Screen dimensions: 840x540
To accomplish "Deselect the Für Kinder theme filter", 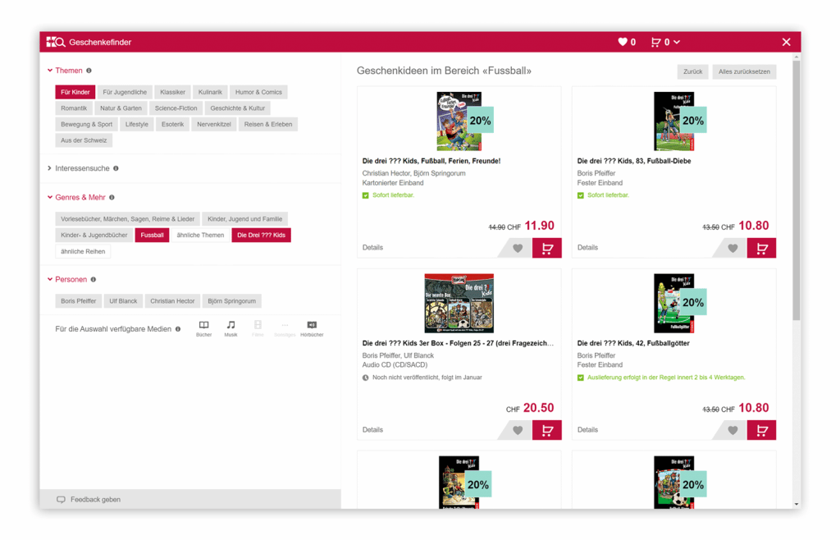I will pos(75,92).
